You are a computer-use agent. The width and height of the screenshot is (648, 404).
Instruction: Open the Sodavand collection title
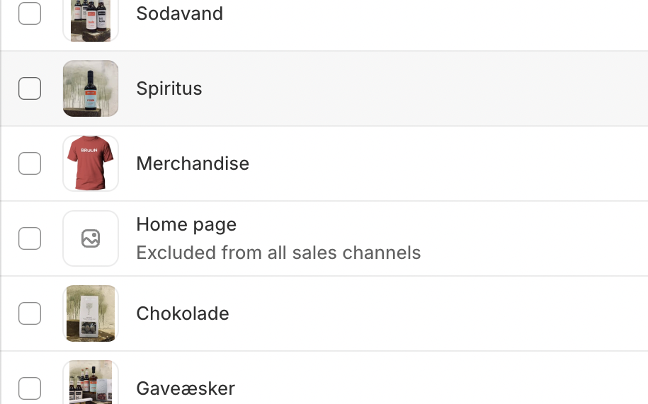pos(180,13)
